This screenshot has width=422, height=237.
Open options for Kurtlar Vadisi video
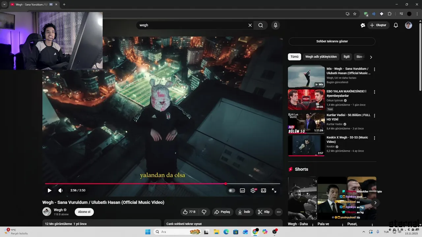tap(374, 116)
